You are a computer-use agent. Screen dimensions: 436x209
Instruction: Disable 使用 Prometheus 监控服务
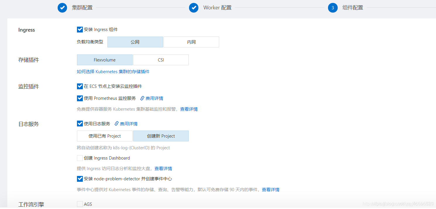coord(80,98)
